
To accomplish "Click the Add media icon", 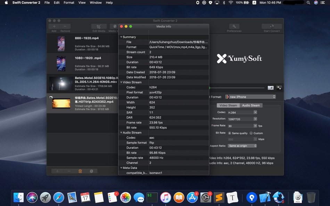I will [54, 26].
